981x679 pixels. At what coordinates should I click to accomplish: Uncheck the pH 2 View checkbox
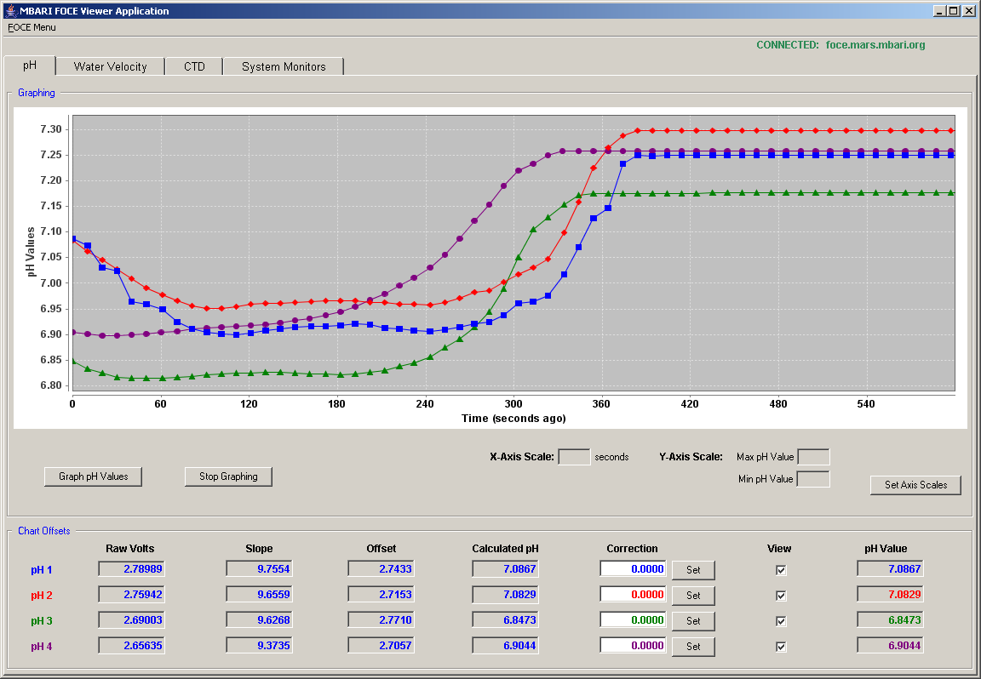[x=781, y=596]
